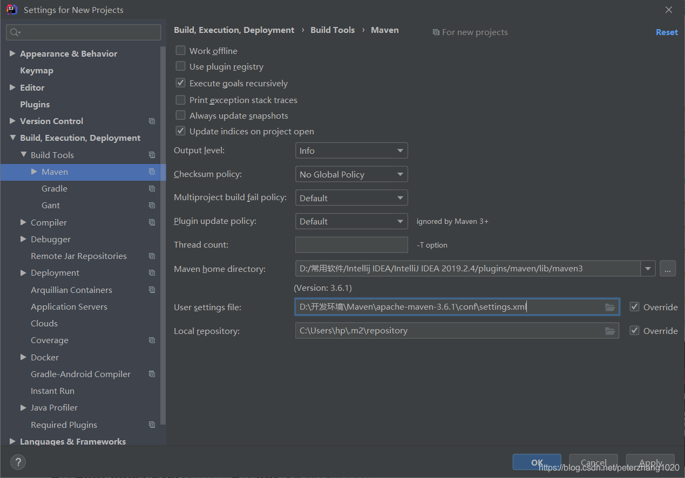This screenshot has height=478, width=685.
Task: Open Maven home directory dropdown arrow
Action: tap(648, 268)
